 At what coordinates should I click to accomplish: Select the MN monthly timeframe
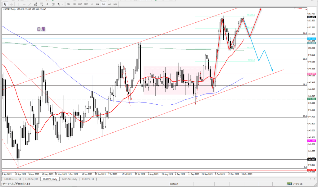pyautogui.click(x=115, y=4)
